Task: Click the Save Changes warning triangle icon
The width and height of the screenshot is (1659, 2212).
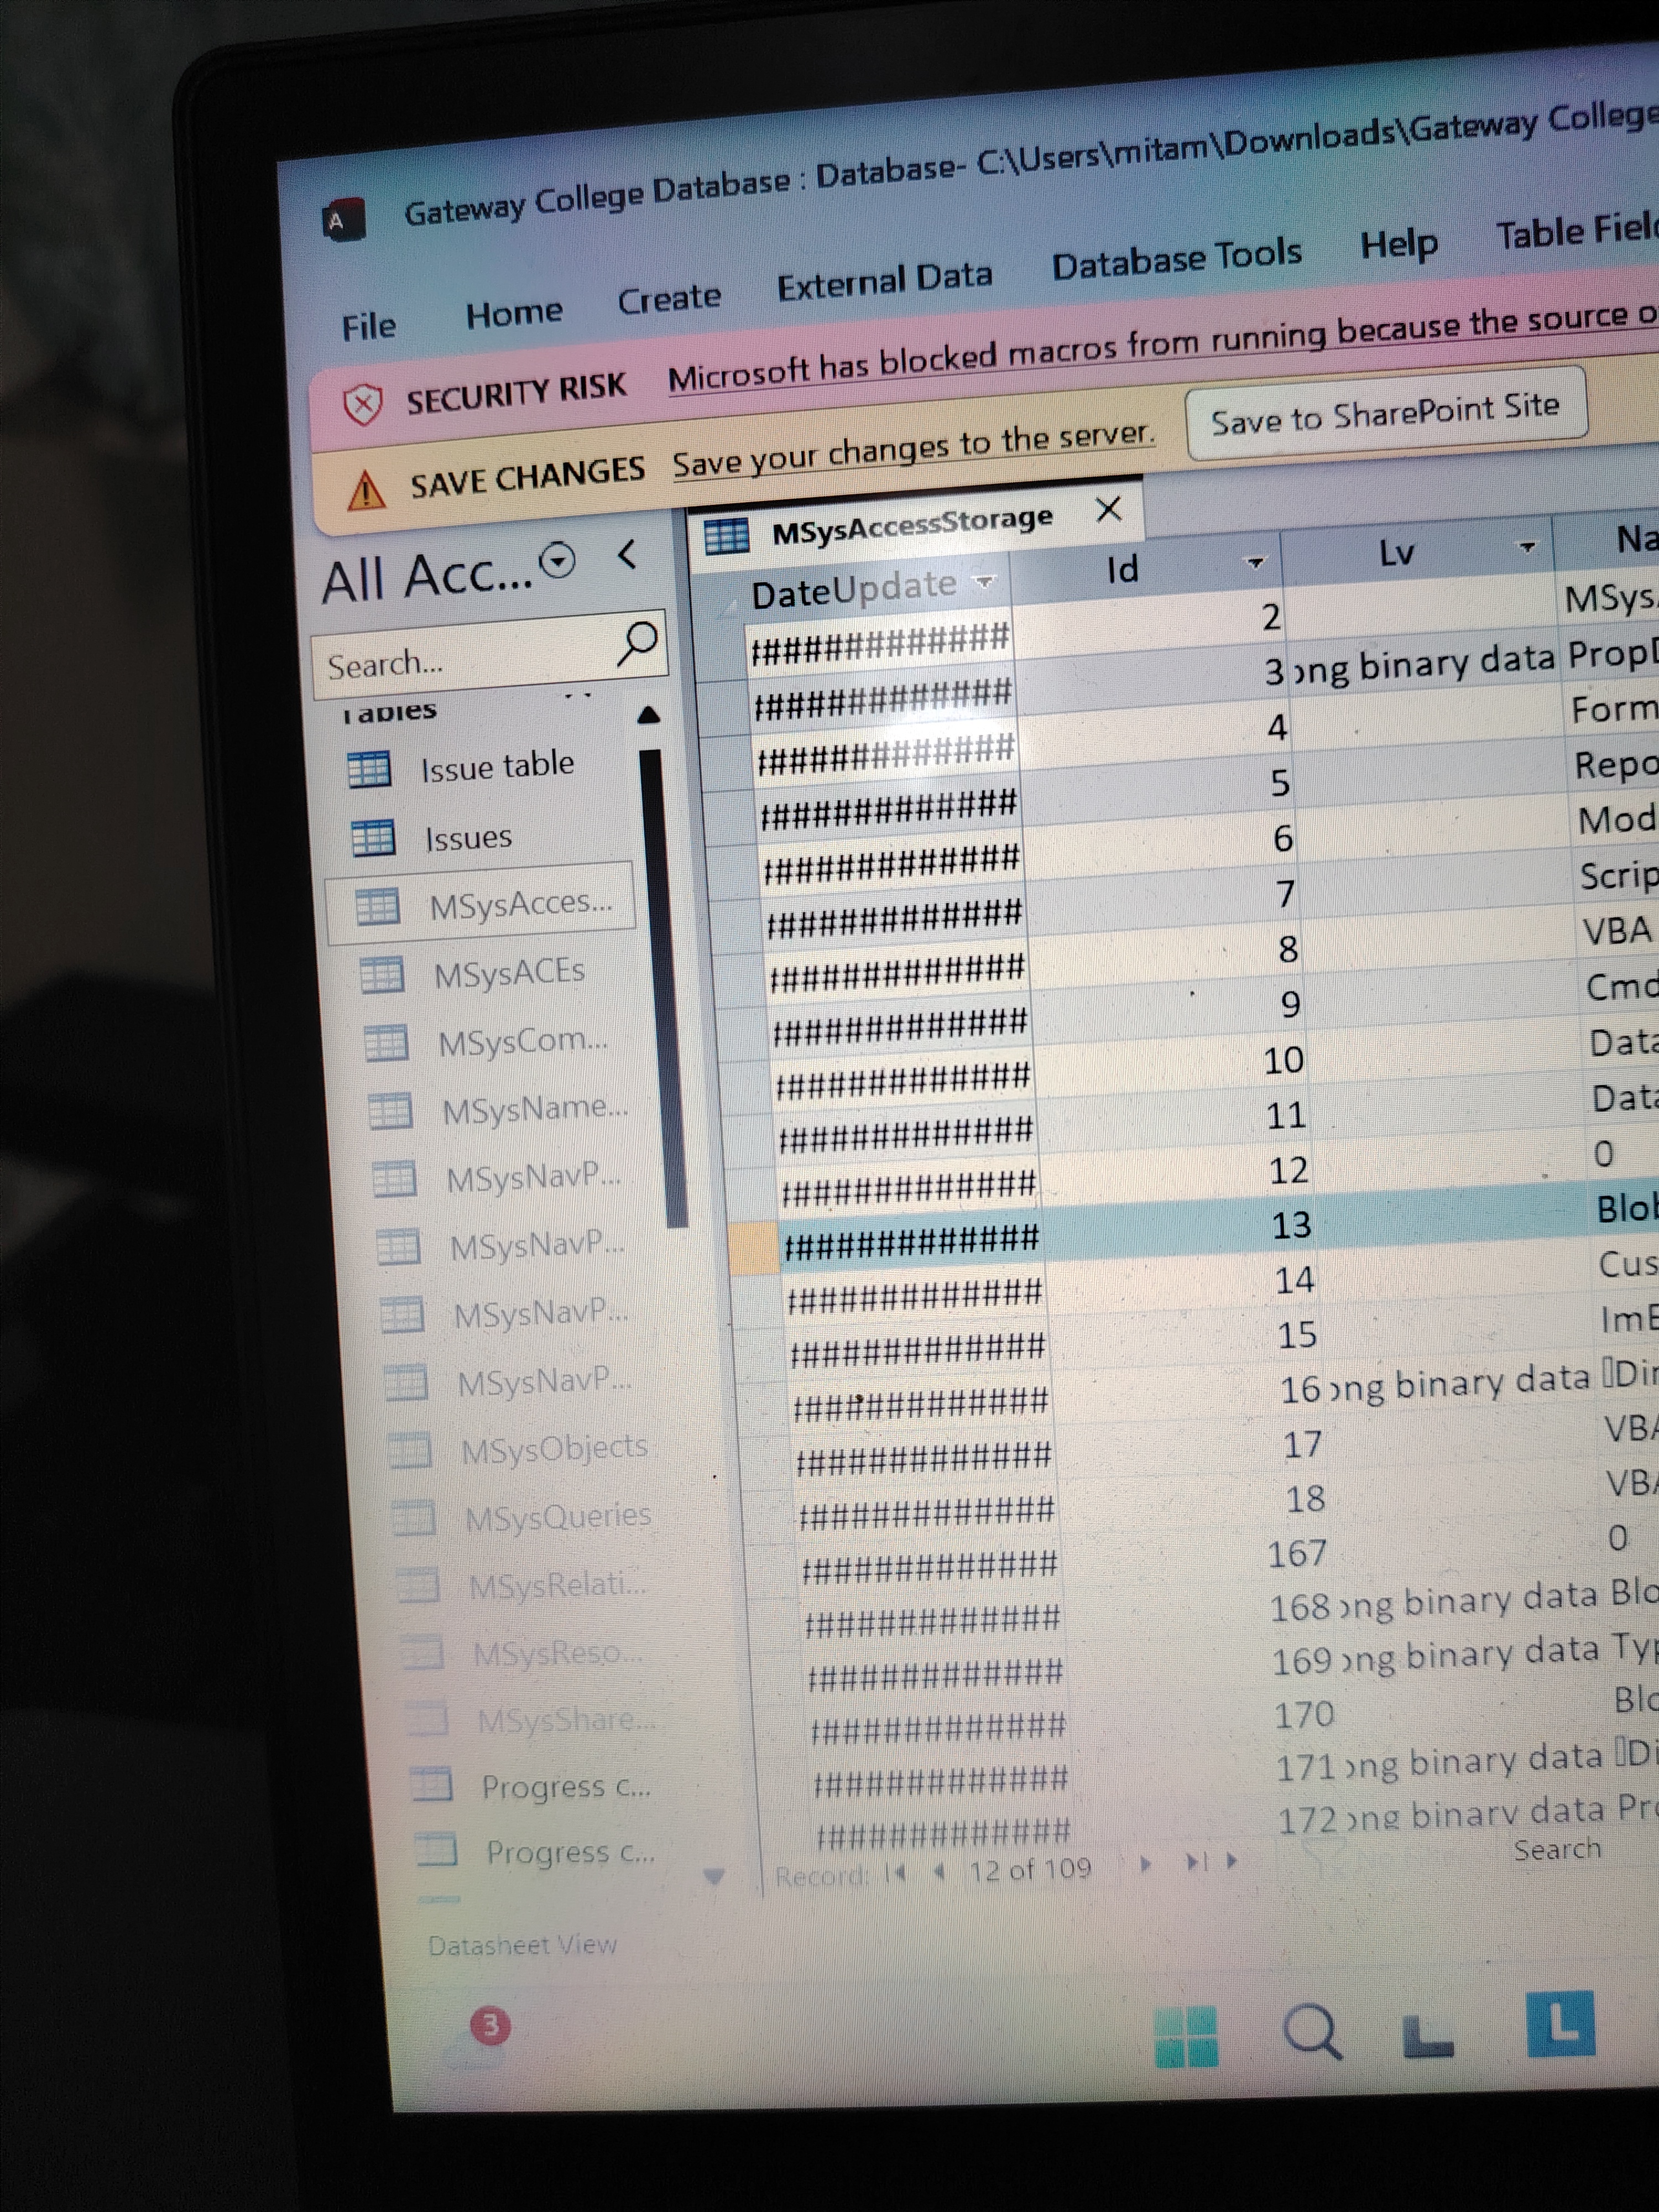Action: [366, 490]
